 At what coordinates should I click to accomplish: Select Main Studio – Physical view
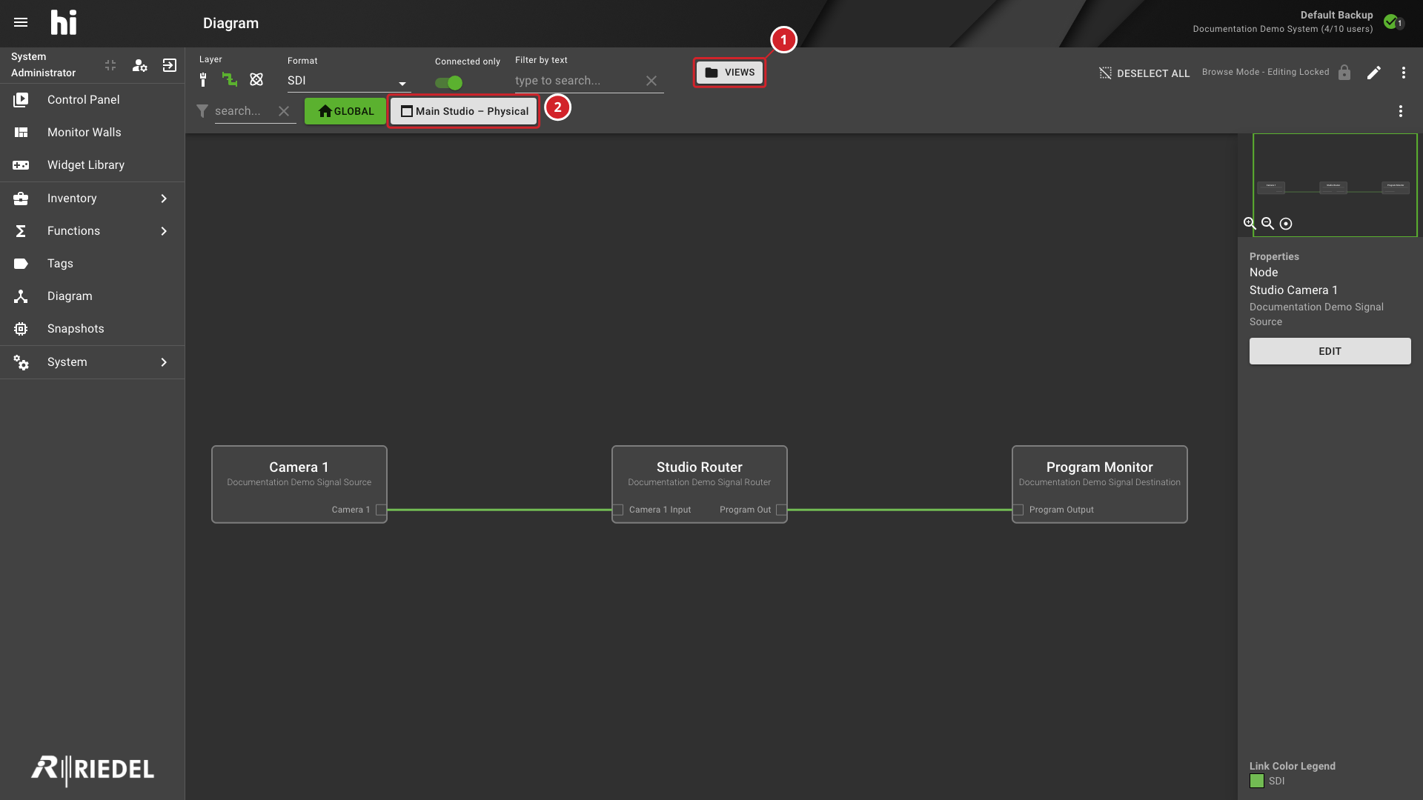click(464, 111)
